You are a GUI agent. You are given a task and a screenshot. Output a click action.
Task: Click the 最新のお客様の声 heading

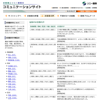pyautogui.click(x=37, y=22)
